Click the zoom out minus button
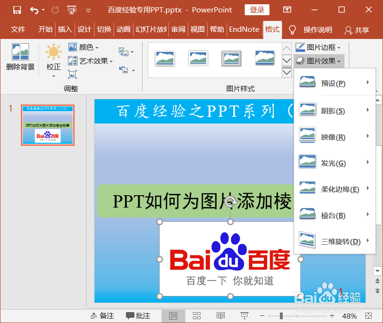Image resolution: width=383 pixels, height=323 pixels. [x=262, y=316]
